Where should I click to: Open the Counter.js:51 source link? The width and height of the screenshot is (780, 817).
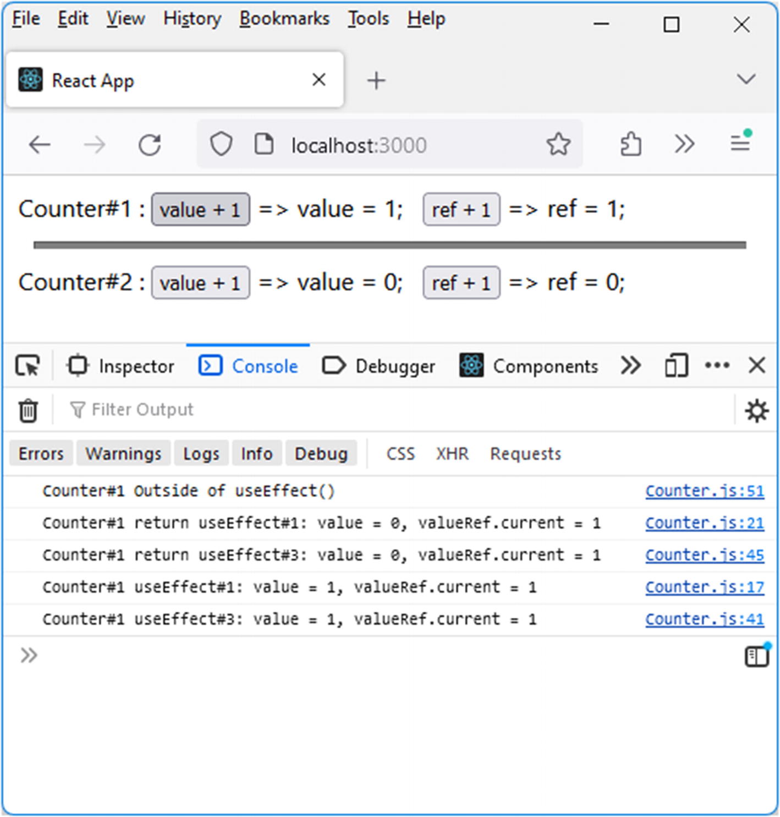point(704,491)
